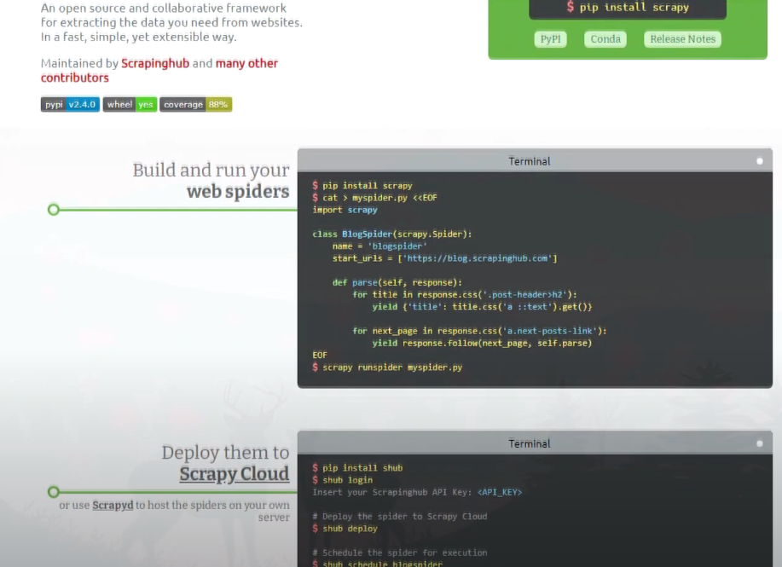
Task: Click the 'for next_page in response.css' line
Action: 479,331
